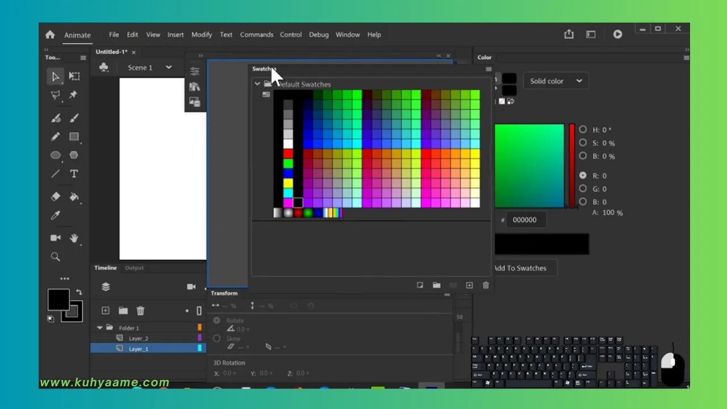The height and width of the screenshot is (409, 727).
Task: Click the New Layer plus icon in Timeline
Action: [x=105, y=310]
